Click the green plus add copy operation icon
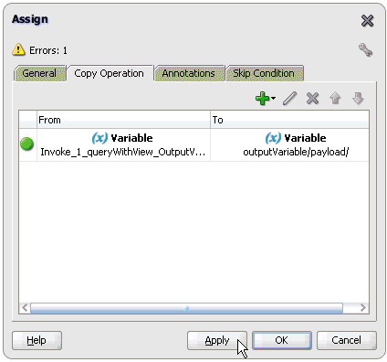The width and height of the screenshot is (387, 362). click(x=262, y=99)
